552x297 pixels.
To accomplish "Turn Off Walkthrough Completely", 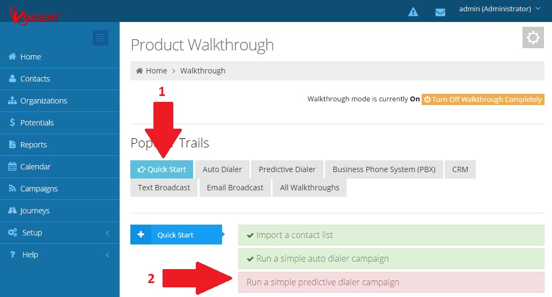I will point(482,99).
